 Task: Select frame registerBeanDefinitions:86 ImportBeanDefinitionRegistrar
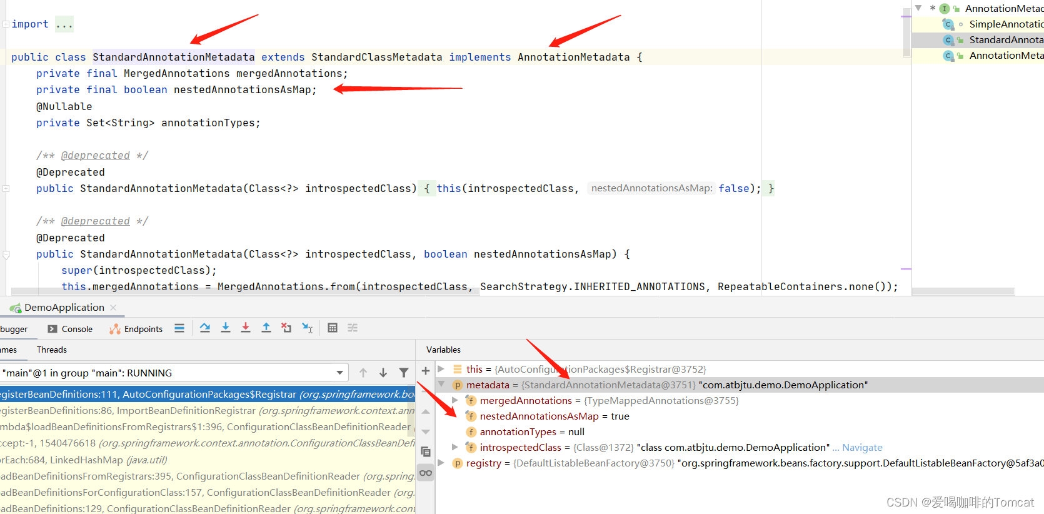point(208,411)
